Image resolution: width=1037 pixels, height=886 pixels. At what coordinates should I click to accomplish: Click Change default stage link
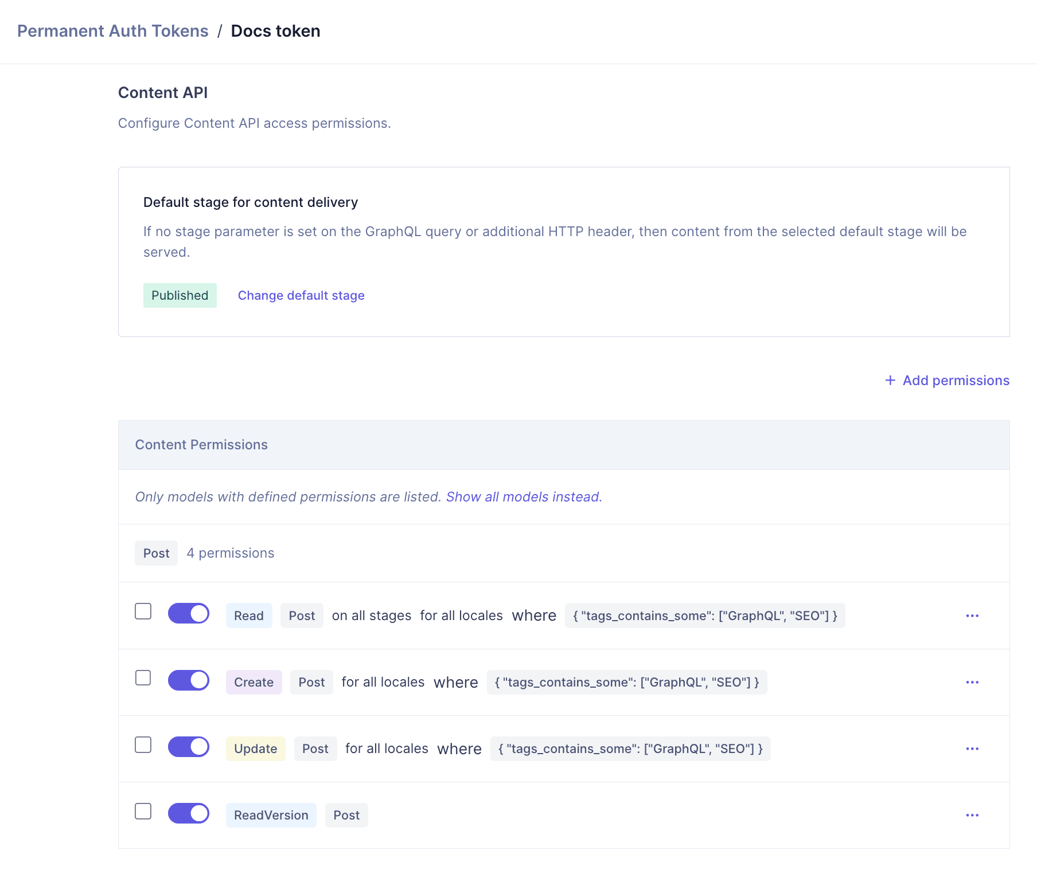point(301,296)
